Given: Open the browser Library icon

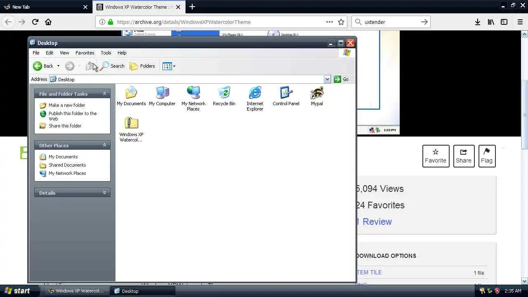Looking at the screenshot, I should point(491,22).
